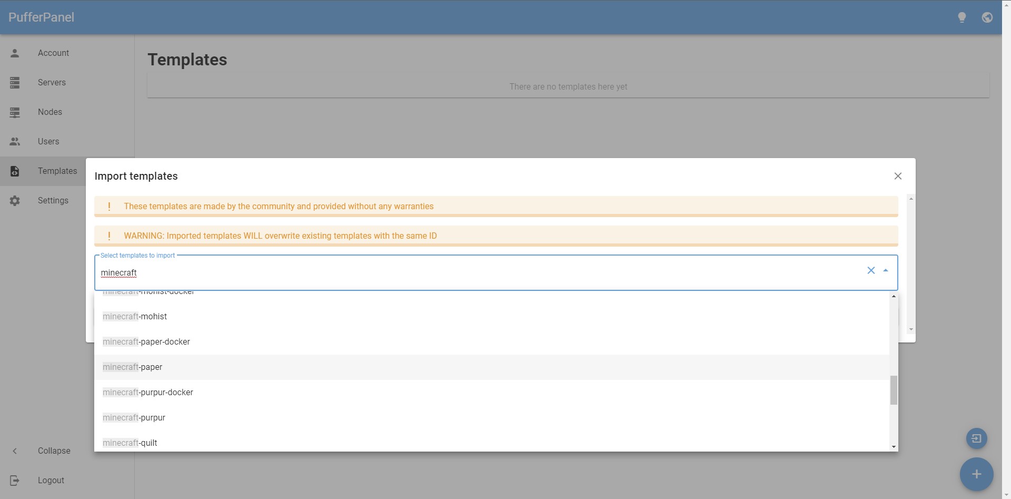Screen dimensions: 1011x499
Task: Toggle dark mode with the lightbulb icon
Action: (x=963, y=17)
